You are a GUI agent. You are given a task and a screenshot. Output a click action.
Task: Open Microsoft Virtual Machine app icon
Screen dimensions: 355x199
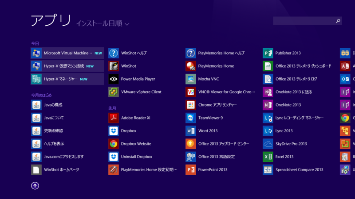[x=36, y=53]
